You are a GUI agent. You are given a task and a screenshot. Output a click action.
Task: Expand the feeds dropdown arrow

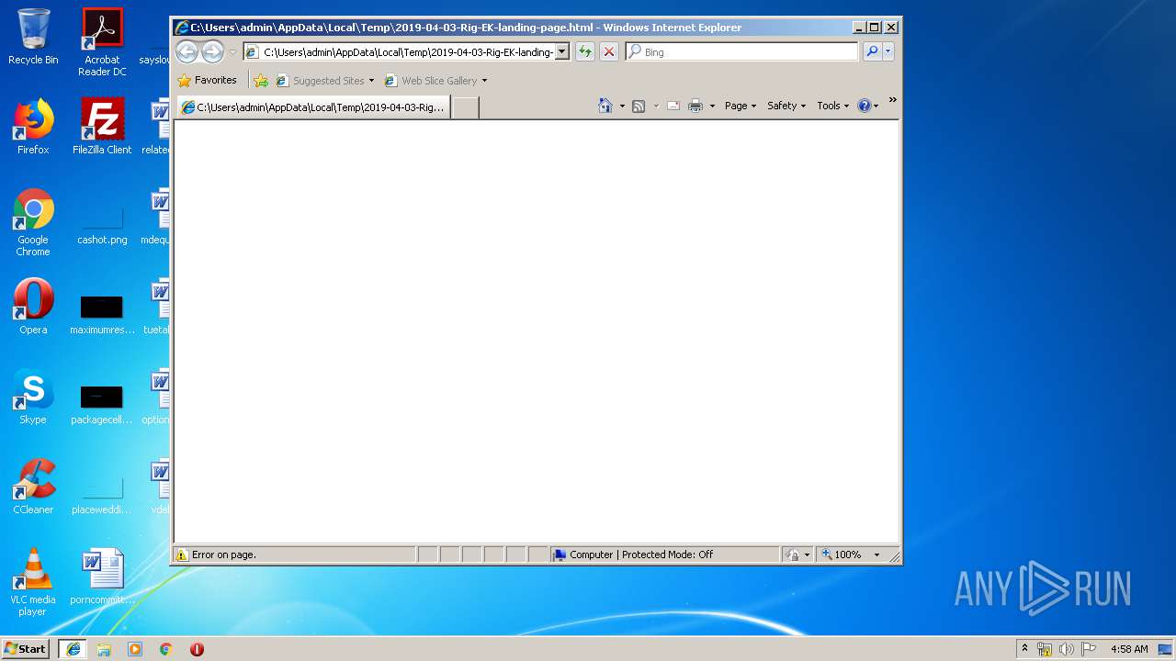coord(656,106)
